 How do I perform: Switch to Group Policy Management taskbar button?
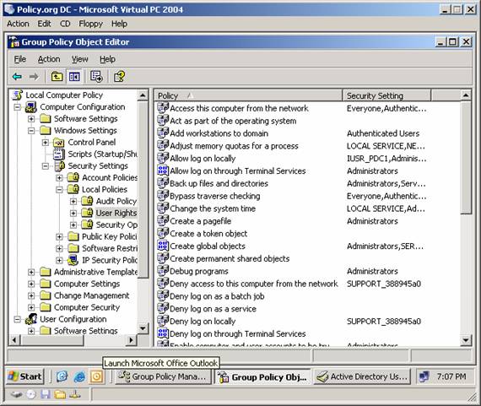click(164, 376)
